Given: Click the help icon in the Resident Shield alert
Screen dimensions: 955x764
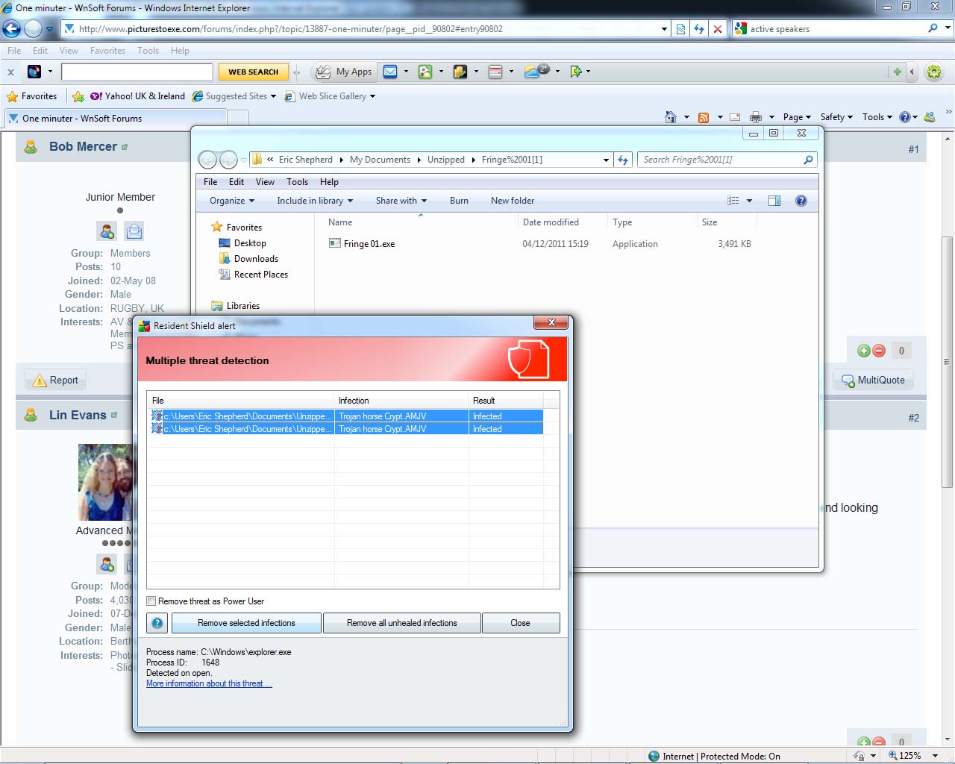Looking at the screenshot, I should [x=157, y=623].
